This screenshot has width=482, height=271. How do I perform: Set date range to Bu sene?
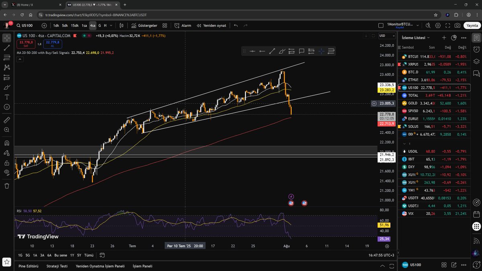[61, 255]
